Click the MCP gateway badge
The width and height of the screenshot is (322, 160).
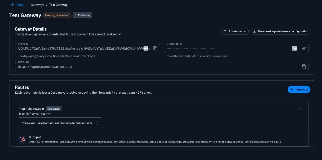click(82, 15)
